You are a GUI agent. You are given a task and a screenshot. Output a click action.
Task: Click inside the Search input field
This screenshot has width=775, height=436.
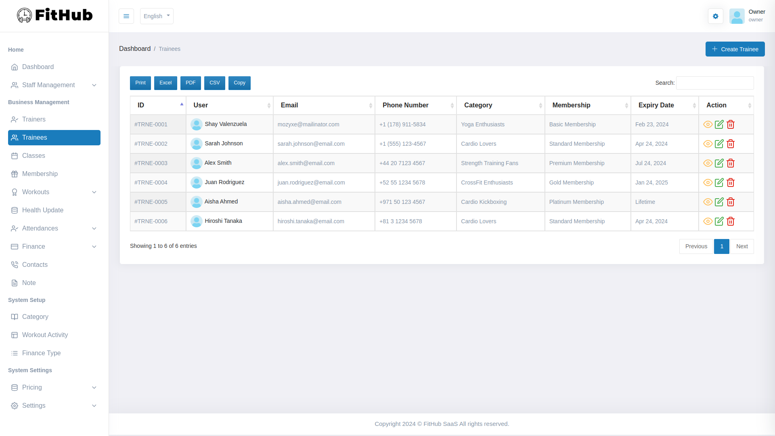[714, 83]
